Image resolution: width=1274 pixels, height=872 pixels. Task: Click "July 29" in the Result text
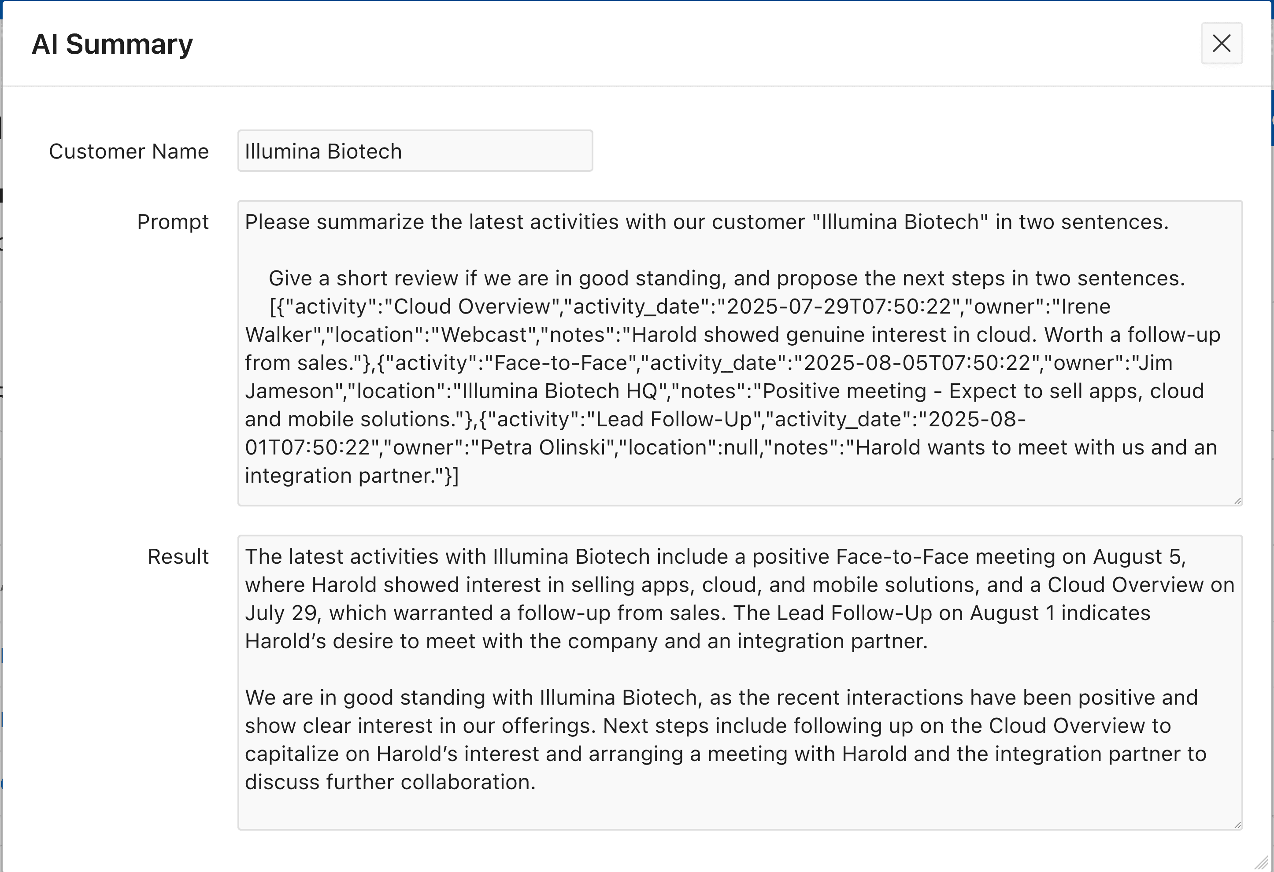281,613
